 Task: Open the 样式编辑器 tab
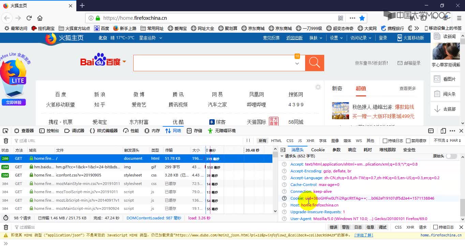[x=104, y=131]
